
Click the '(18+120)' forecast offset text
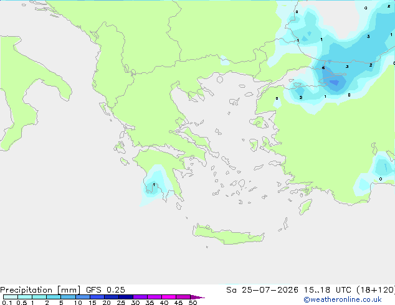[x=376, y=290]
